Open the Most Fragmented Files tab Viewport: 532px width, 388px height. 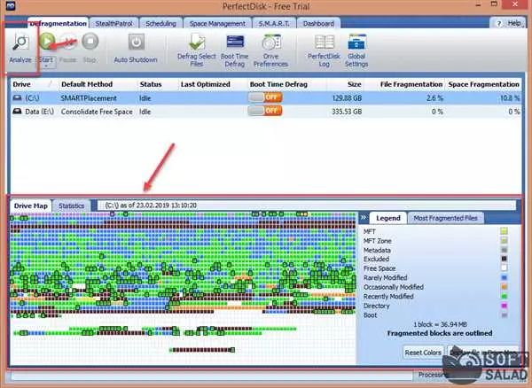(x=445, y=218)
